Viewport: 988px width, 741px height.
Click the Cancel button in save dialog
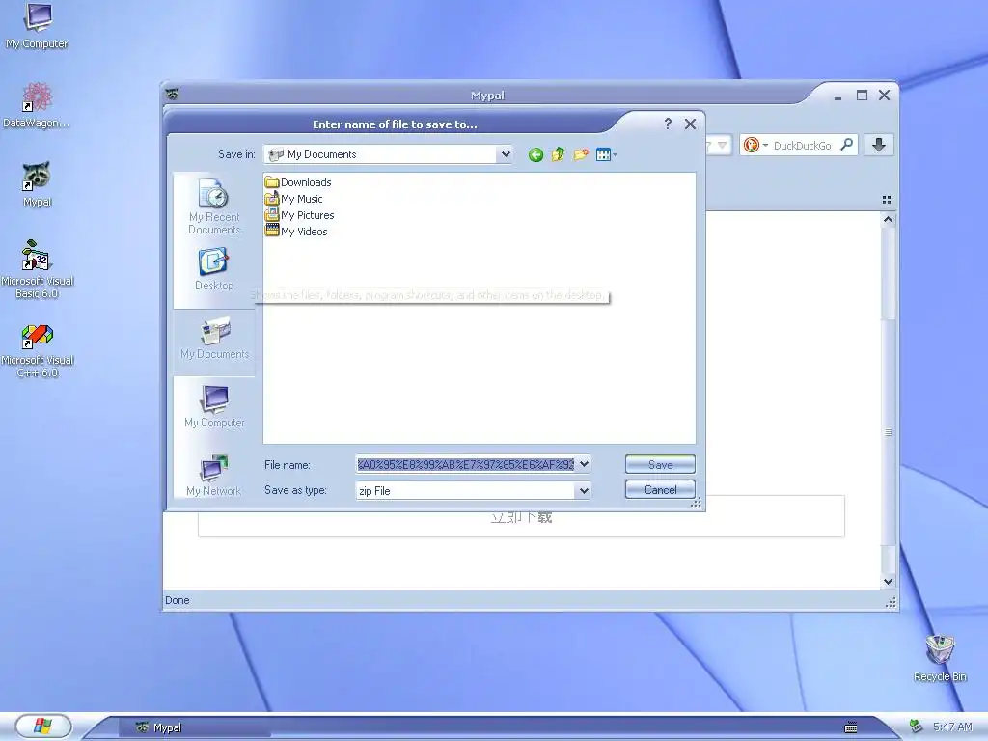point(660,489)
